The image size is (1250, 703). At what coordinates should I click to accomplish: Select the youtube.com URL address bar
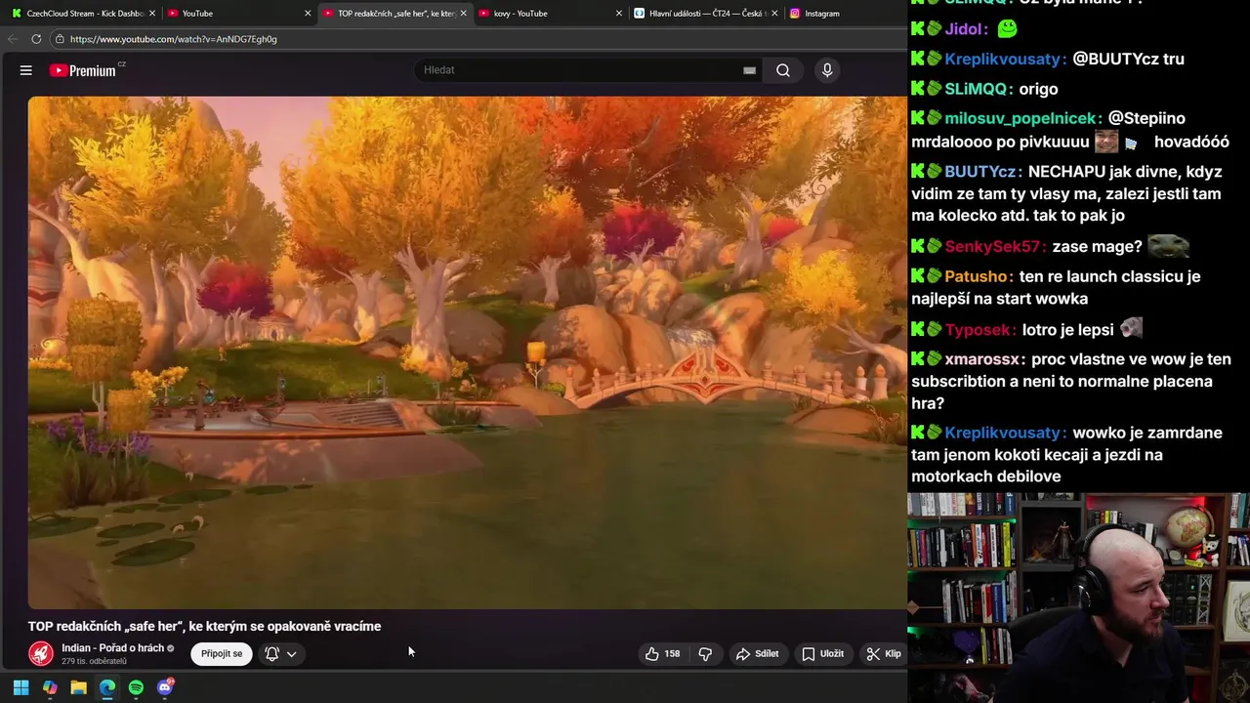tap(479, 39)
